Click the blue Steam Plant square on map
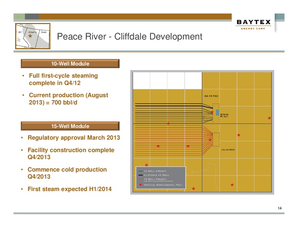 coord(217,113)
